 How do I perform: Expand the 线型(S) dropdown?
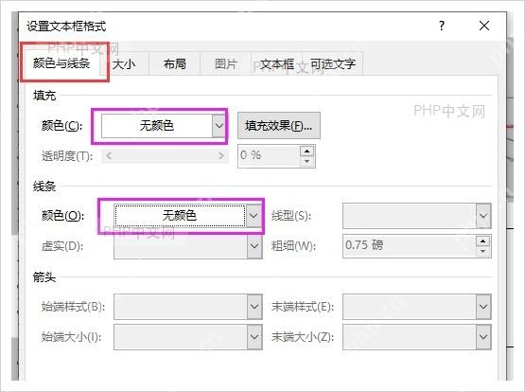click(x=483, y=216)
